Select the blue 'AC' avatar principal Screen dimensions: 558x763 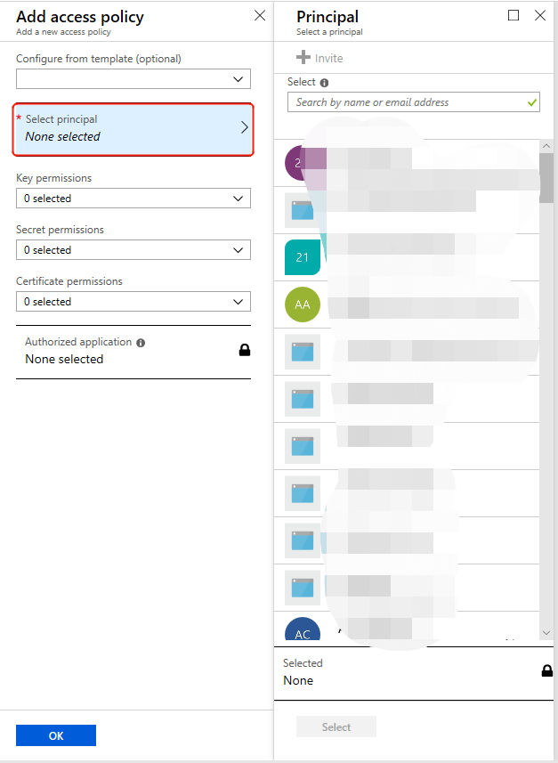[x=302, y=633]
